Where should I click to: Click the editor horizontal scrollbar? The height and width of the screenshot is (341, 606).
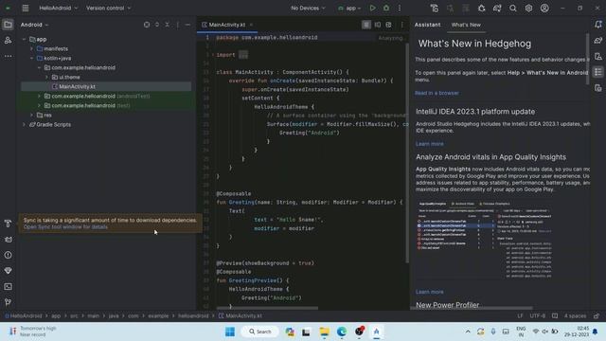[267, 308]
